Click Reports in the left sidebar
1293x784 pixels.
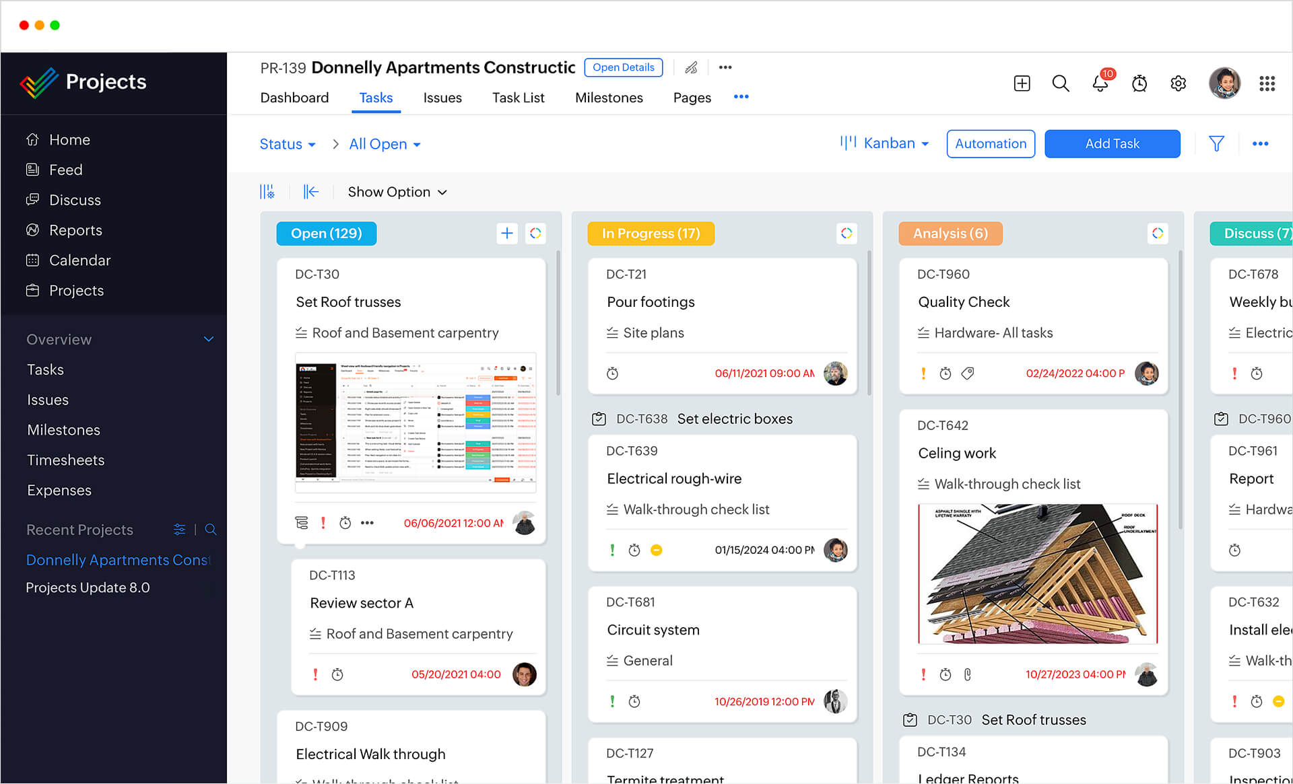pyautogui.click(x=77, y=230)
